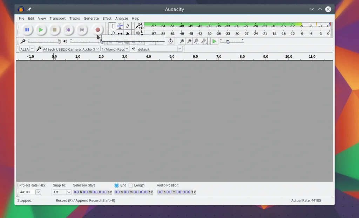Select the Length radio button
Viewport: 359px width, 218px height.
tap(130, 185)
